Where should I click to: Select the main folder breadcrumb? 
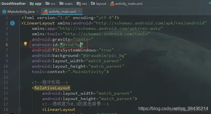[69, 4]
